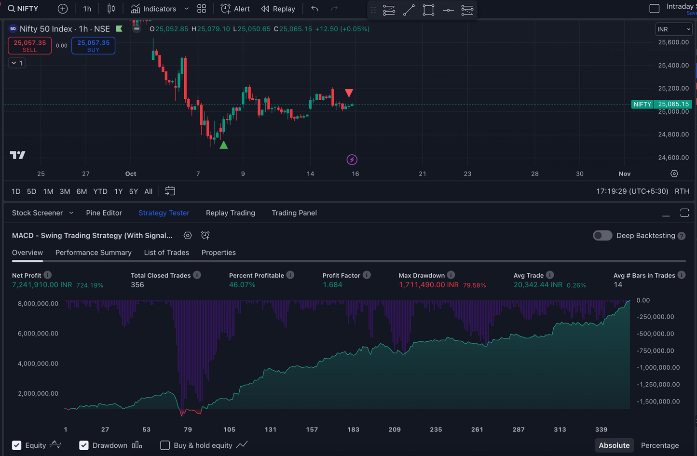
Task: Click the strategy alert clock icon
Action: [205, 235]
